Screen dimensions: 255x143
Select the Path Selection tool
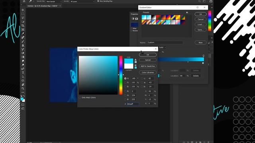click(23, 77)
